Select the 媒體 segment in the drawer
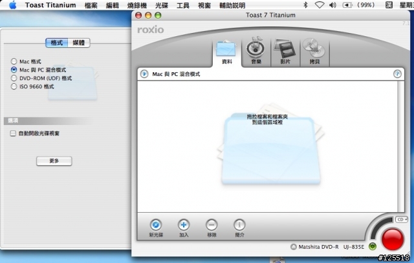Viewport: 414px width, 263px height. pyautogui.click(x=79, y=43)
